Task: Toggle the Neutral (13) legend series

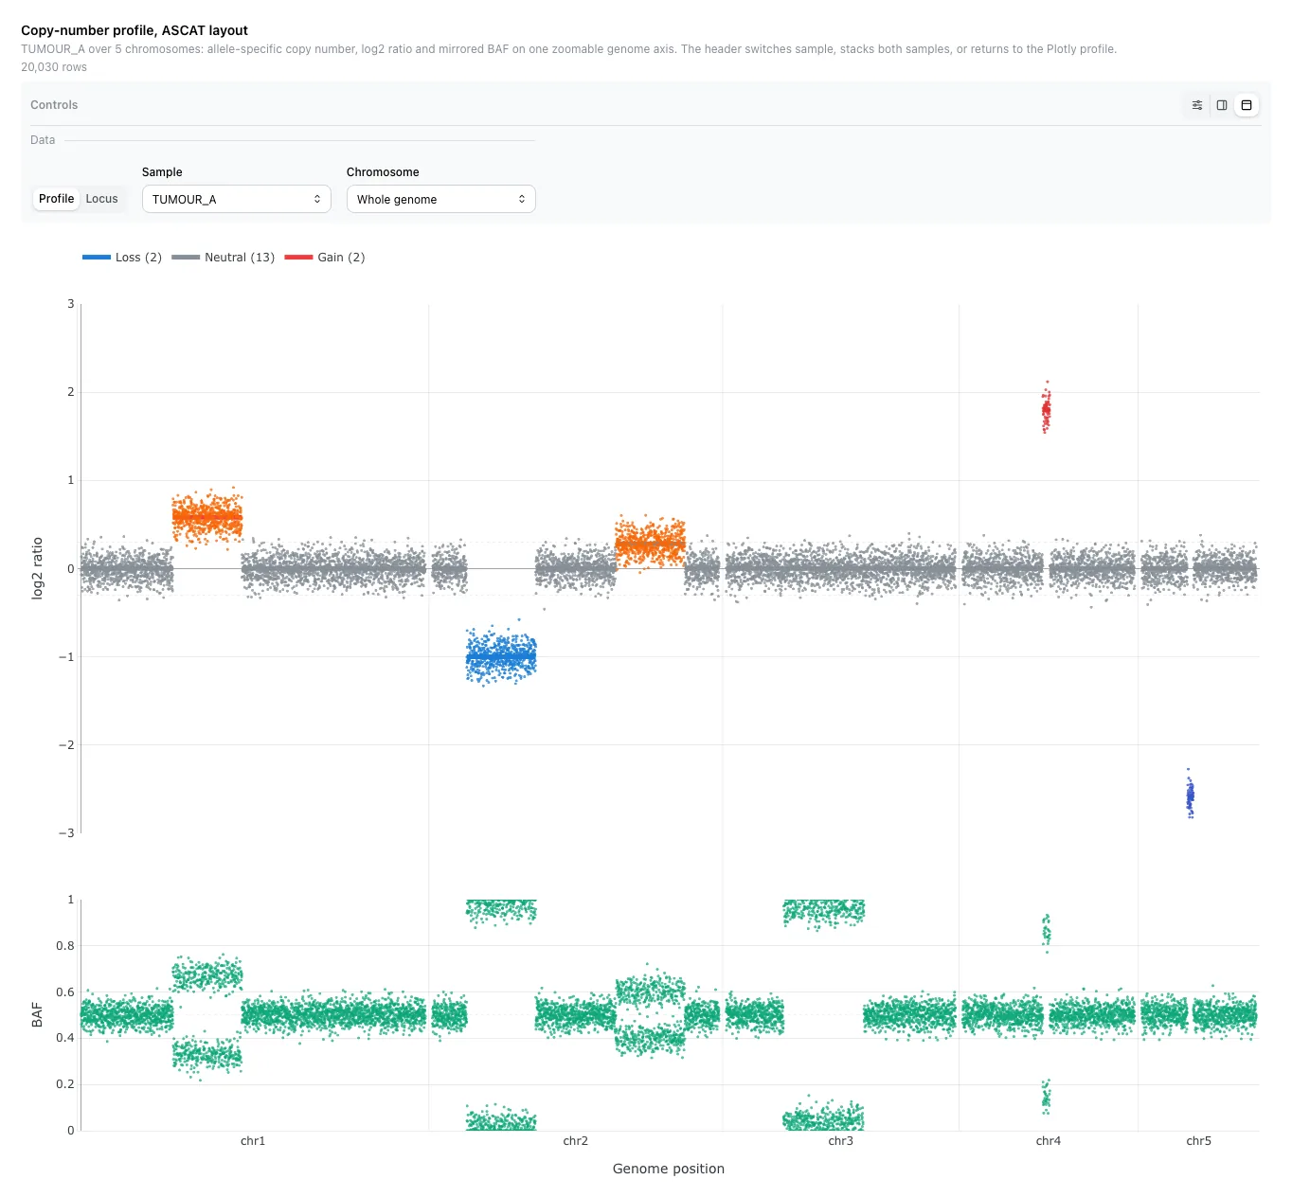Action: point(224,258)
